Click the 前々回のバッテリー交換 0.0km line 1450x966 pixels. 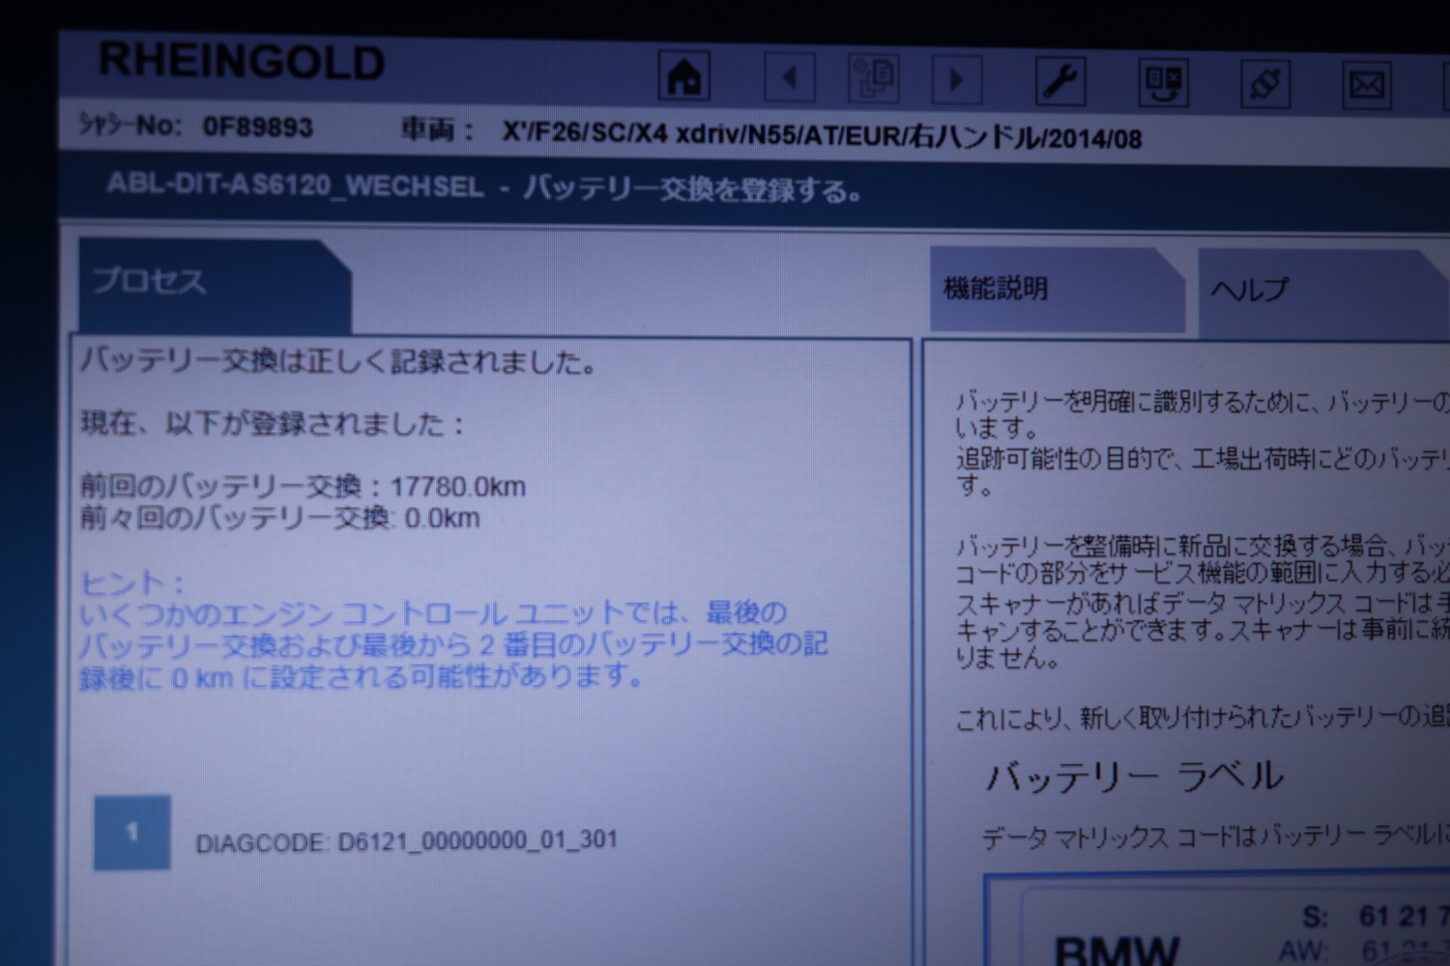click(x=279, y=519)
